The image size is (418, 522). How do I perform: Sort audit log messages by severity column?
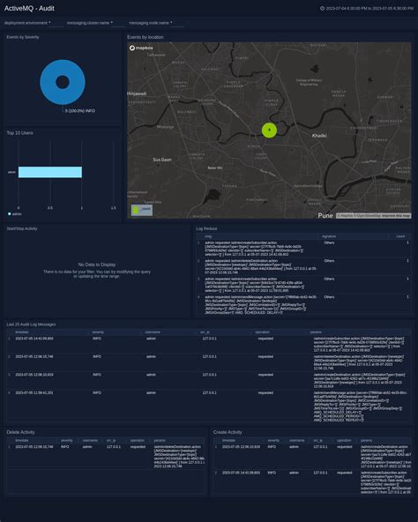pyautogui.click(x=98, y=332)
